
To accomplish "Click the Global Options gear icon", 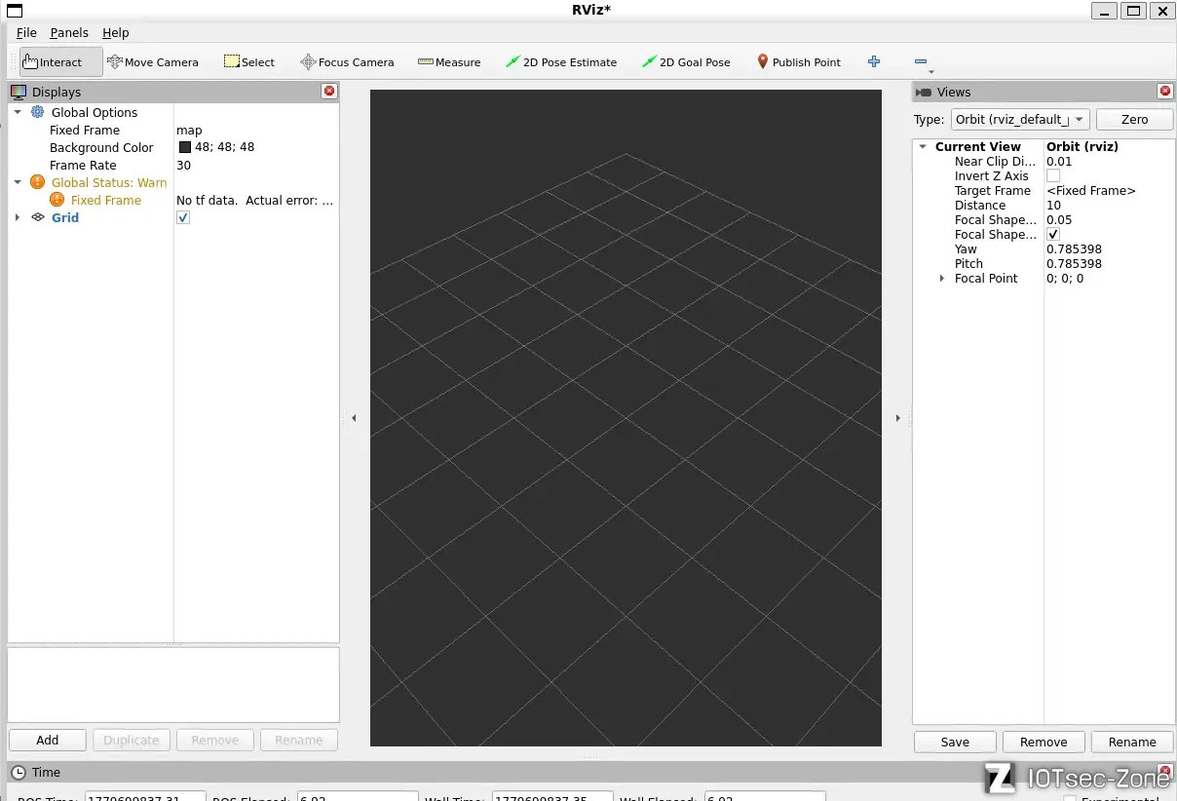I will 38,112.
